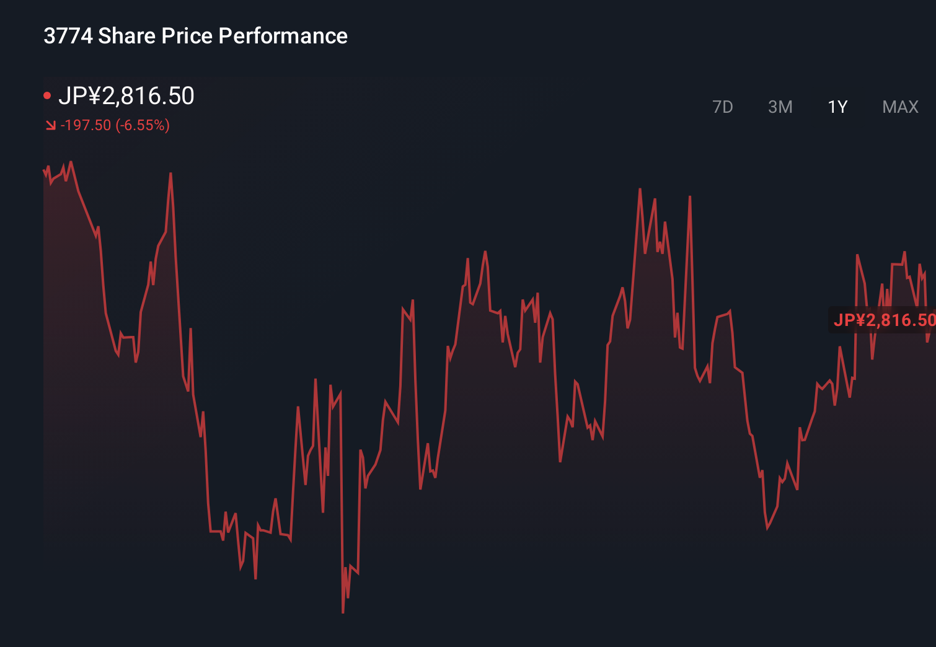Select the 7D time range

[x=723, y=107]
